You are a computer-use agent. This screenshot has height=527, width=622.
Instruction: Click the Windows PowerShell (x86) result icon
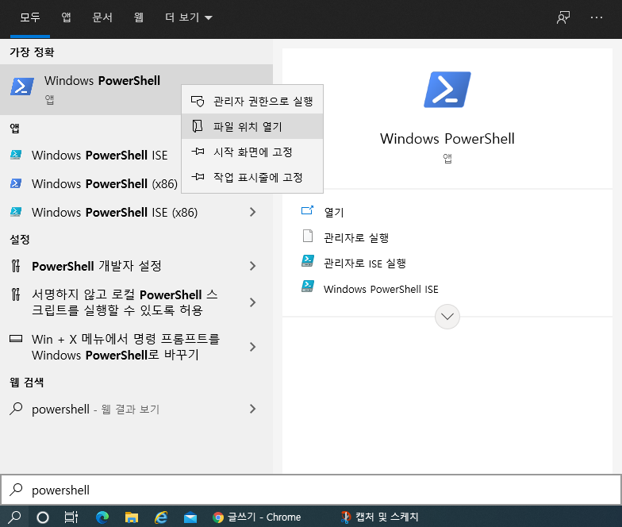point(16,183)
